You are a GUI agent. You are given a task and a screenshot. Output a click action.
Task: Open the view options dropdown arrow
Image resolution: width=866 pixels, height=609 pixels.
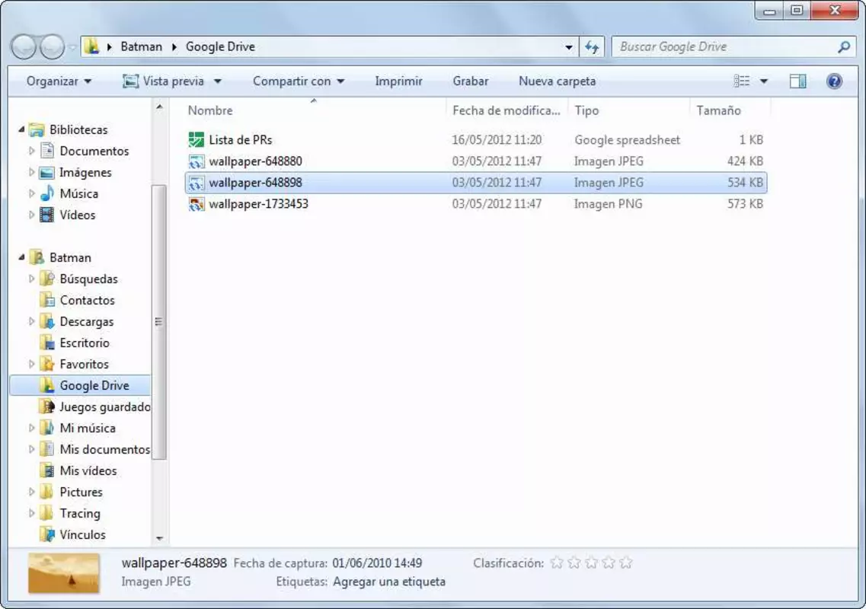(x=764, y=81)
